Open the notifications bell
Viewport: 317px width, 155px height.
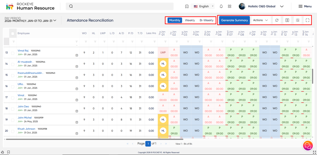(221, 6)
